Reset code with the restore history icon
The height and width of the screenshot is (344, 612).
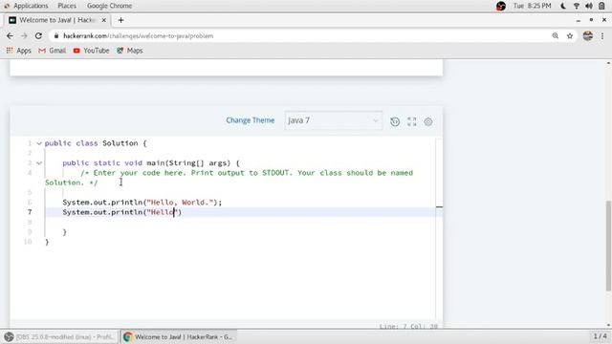[395, 121]
